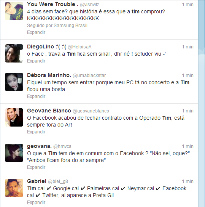Open the Gabriel @biel_g8 name link

[x=48, y=181]
